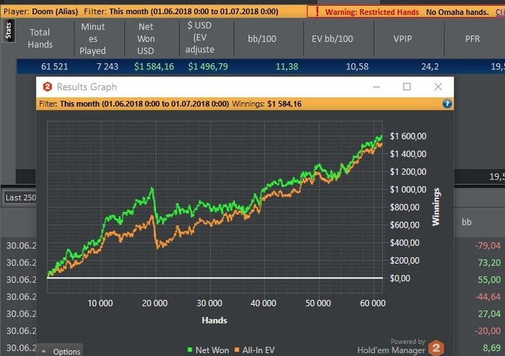505x356 pixels.
Task: Click the 8,69 bb value
Action: (x=492, y=347)
